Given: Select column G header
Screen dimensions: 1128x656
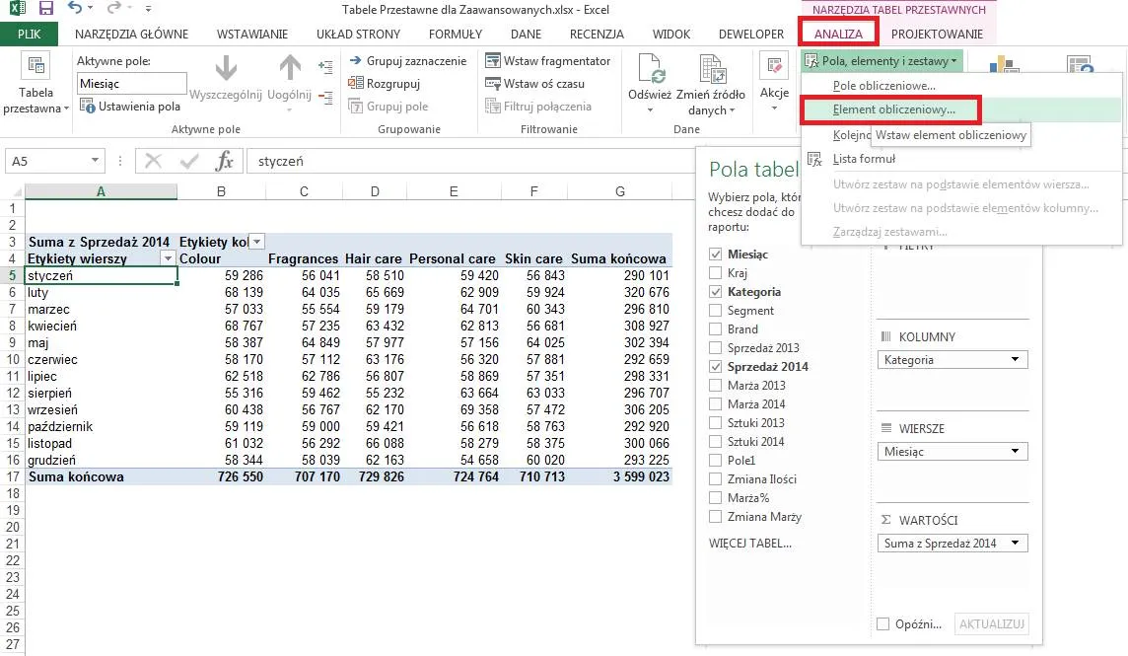Looking at the screenshot, I should click(620, 191).
